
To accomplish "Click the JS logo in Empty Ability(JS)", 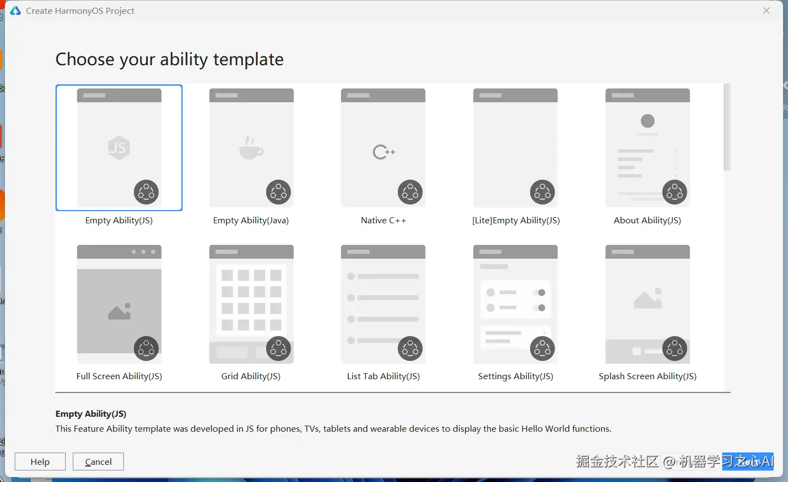I will [x=119, y=148].
